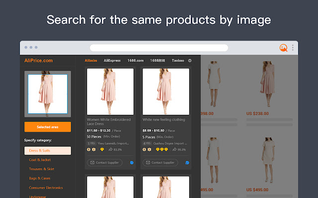Image resolution: width=318 pixels, height=198 pixels.
Task: Select the Dress & Suits category
Action: tap(48, 150)
